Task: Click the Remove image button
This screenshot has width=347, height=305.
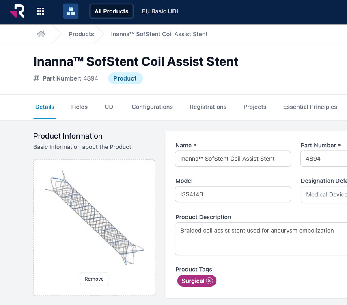Action: coord(94,279)
